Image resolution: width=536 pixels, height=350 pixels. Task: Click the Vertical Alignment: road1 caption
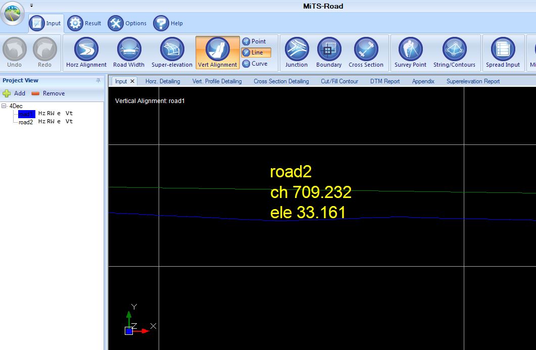click(150, 101)
